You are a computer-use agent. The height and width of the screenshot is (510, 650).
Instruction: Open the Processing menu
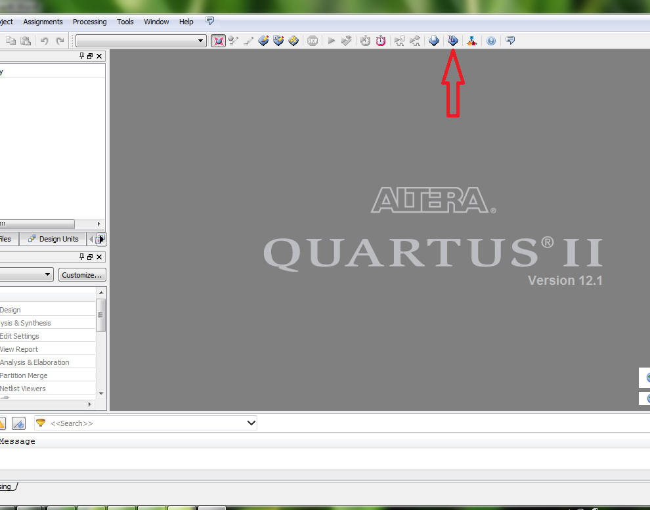pos(89,22)
